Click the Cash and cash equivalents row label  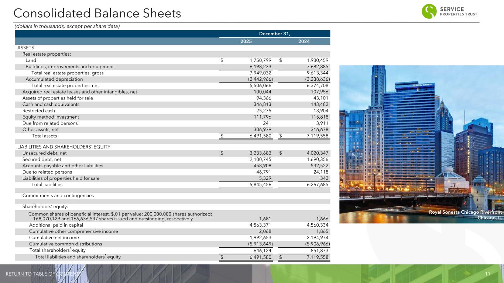coord(51,104)
